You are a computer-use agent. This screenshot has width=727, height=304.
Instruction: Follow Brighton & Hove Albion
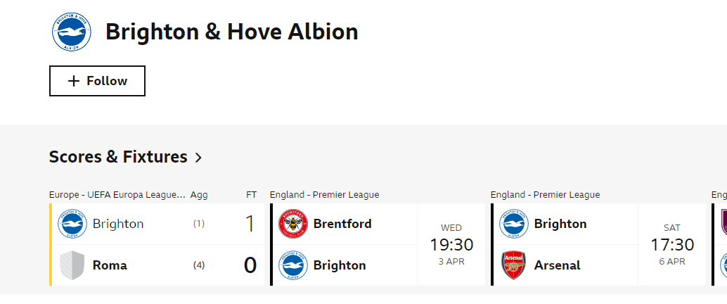coord(97,81)
